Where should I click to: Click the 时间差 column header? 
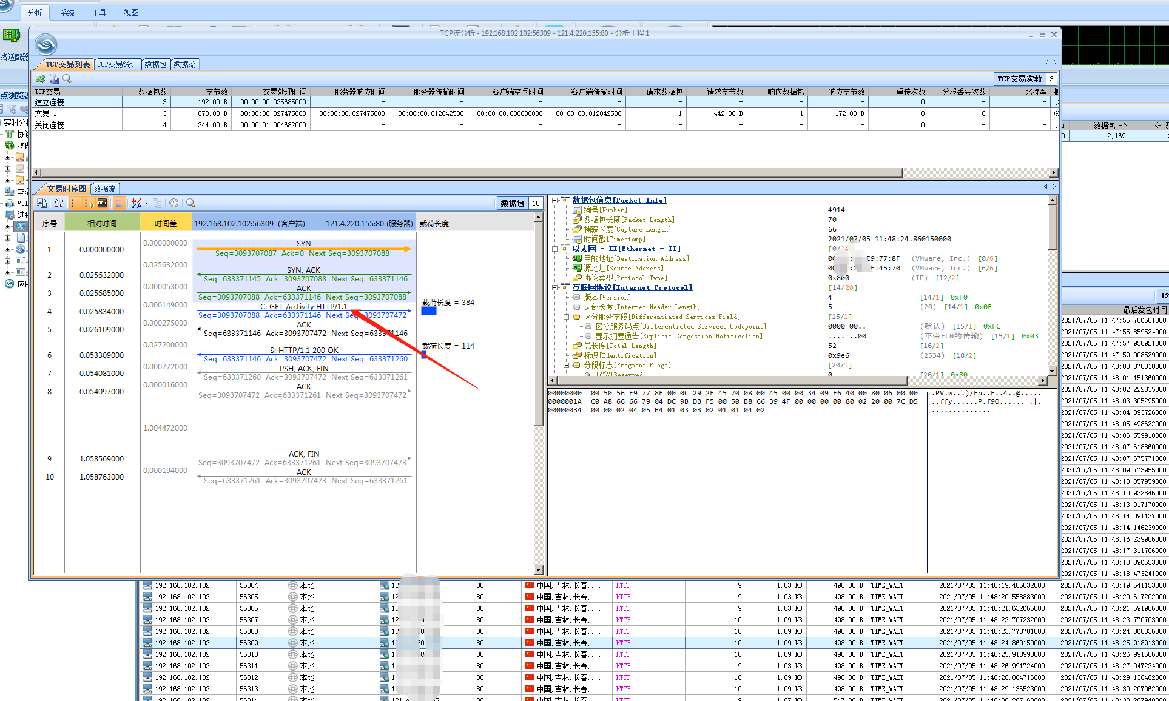[x=166, y=223]
